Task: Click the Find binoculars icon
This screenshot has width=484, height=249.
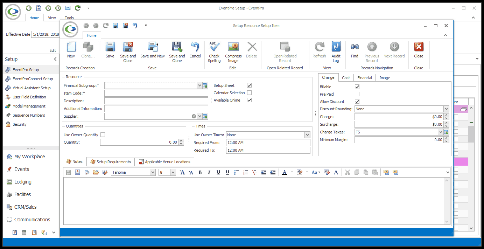Action: (x=355, y=47)
